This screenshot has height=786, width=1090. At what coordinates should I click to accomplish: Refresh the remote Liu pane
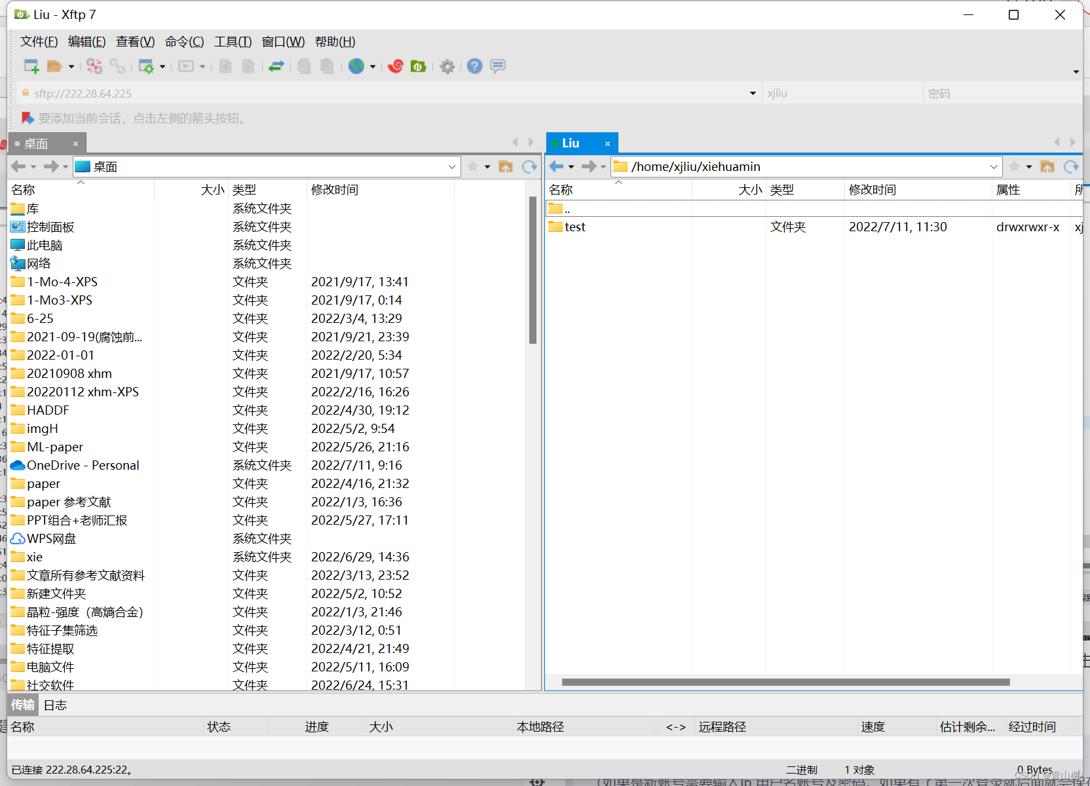[x=1072, y=166]
